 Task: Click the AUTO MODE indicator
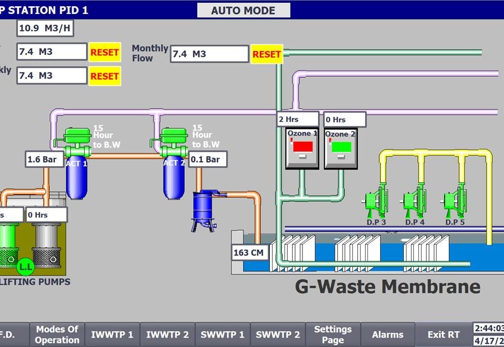pyautogui.click(x=244, y=10)
